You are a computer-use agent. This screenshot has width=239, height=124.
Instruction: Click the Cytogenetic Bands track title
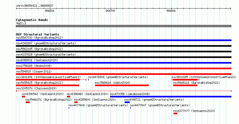coord(32,20)
